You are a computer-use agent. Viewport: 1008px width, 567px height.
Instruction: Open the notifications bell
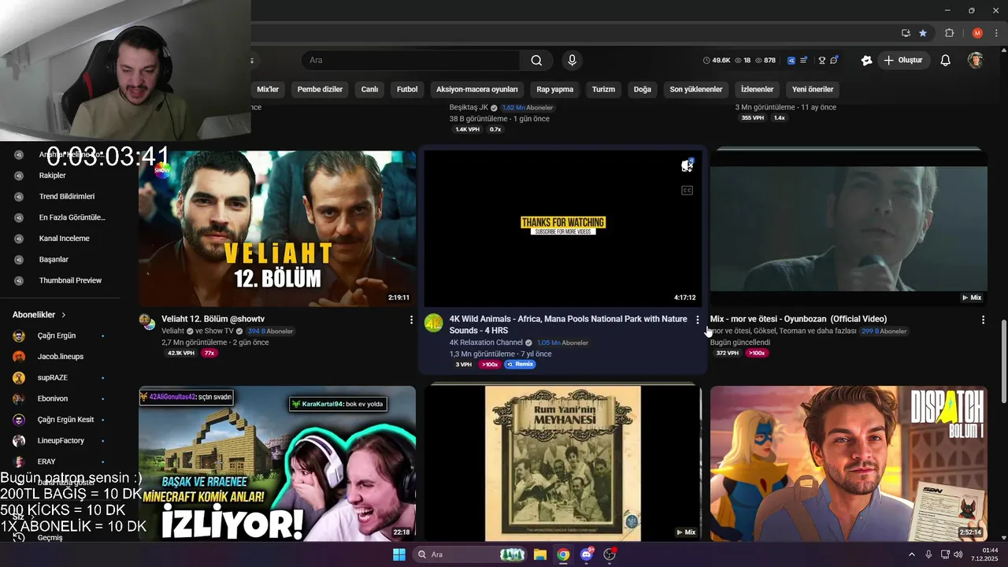tap(945, 61)
